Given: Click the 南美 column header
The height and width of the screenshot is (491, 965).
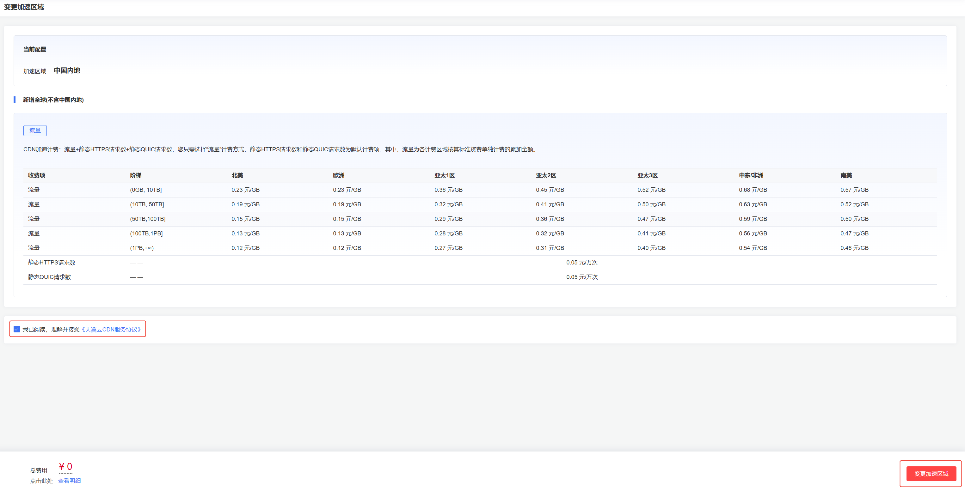Looking at the screenshot, I should [x=846, y=175].
